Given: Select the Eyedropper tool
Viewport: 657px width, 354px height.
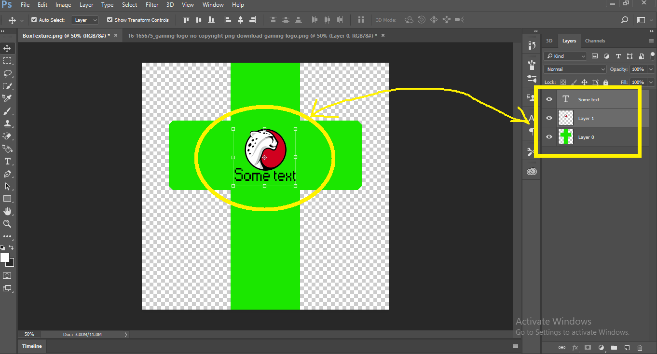Looking at the screenshot, I should pyautogui.click(x=7, y=98).
